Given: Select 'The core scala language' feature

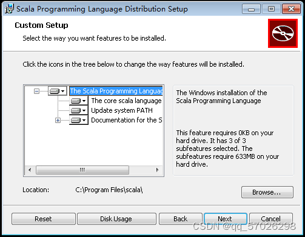Looking at the screenshot, I should point(126,101).
